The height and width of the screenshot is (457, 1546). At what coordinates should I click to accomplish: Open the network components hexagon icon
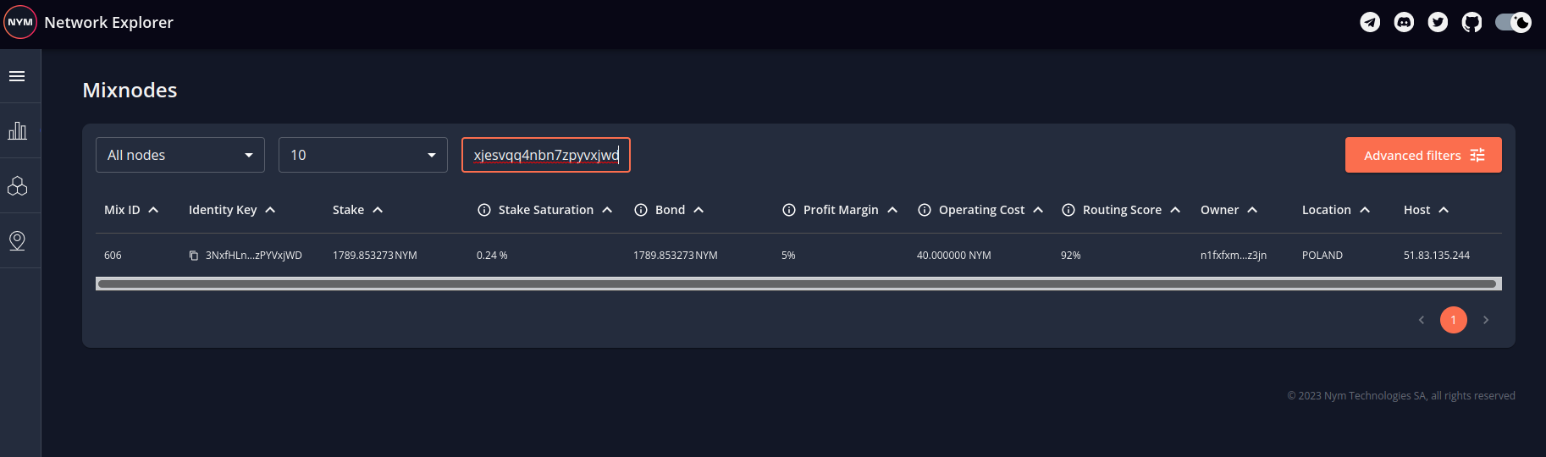17,186
